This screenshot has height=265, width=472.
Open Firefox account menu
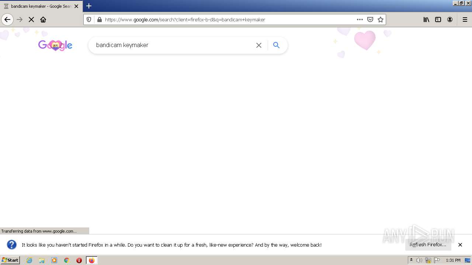point(450,20)
